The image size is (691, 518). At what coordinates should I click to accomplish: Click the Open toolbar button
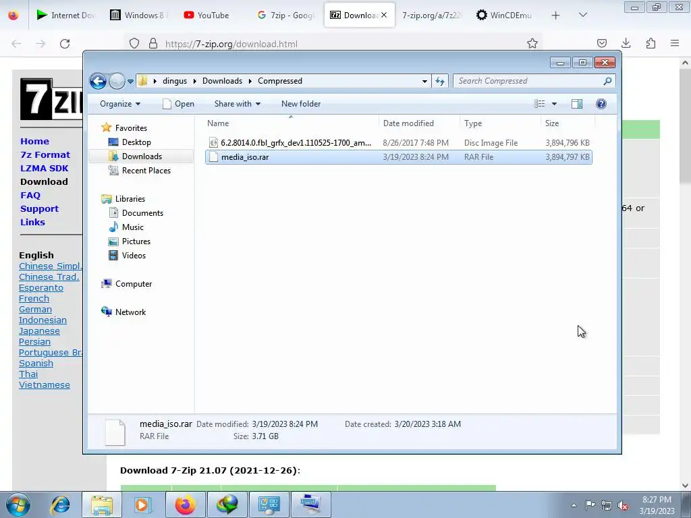tap(178, 104)
